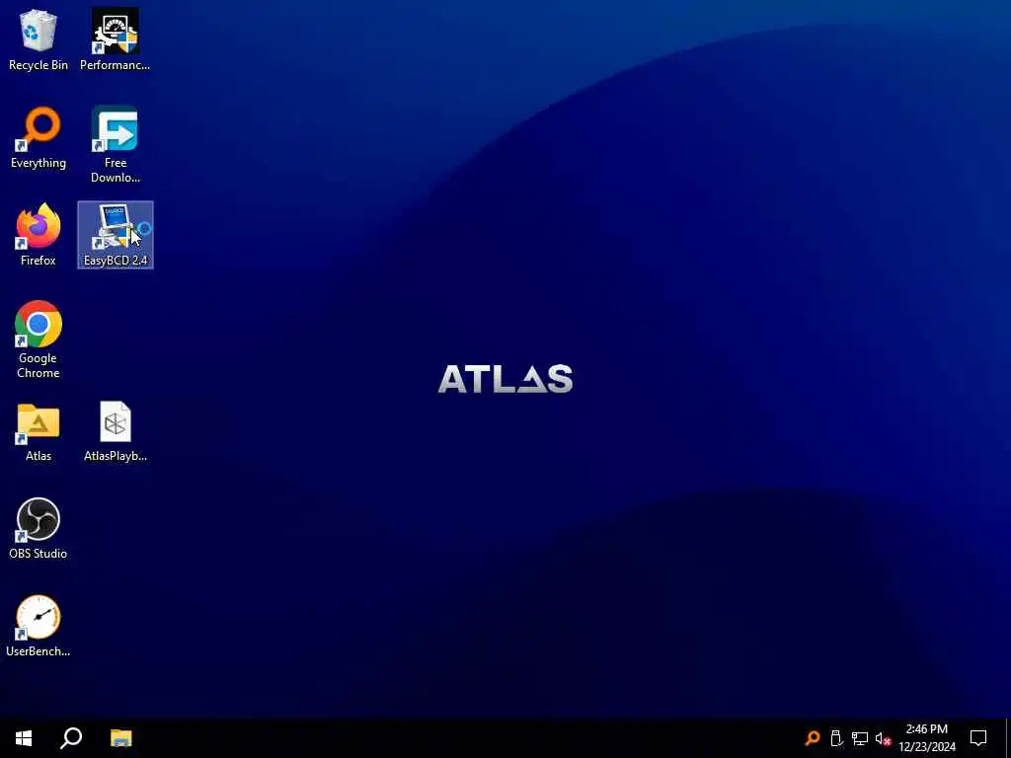Select the Free Download Manager shortcut

(x=115, y=145)
